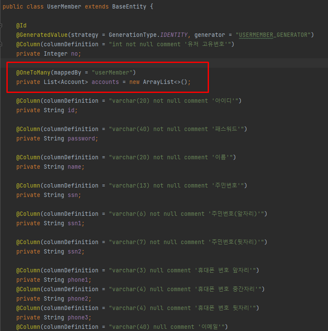Click the 'int not null comment' column definition string
The height and width of the screenshot is (331, 328).
click(x=170, y=45)
